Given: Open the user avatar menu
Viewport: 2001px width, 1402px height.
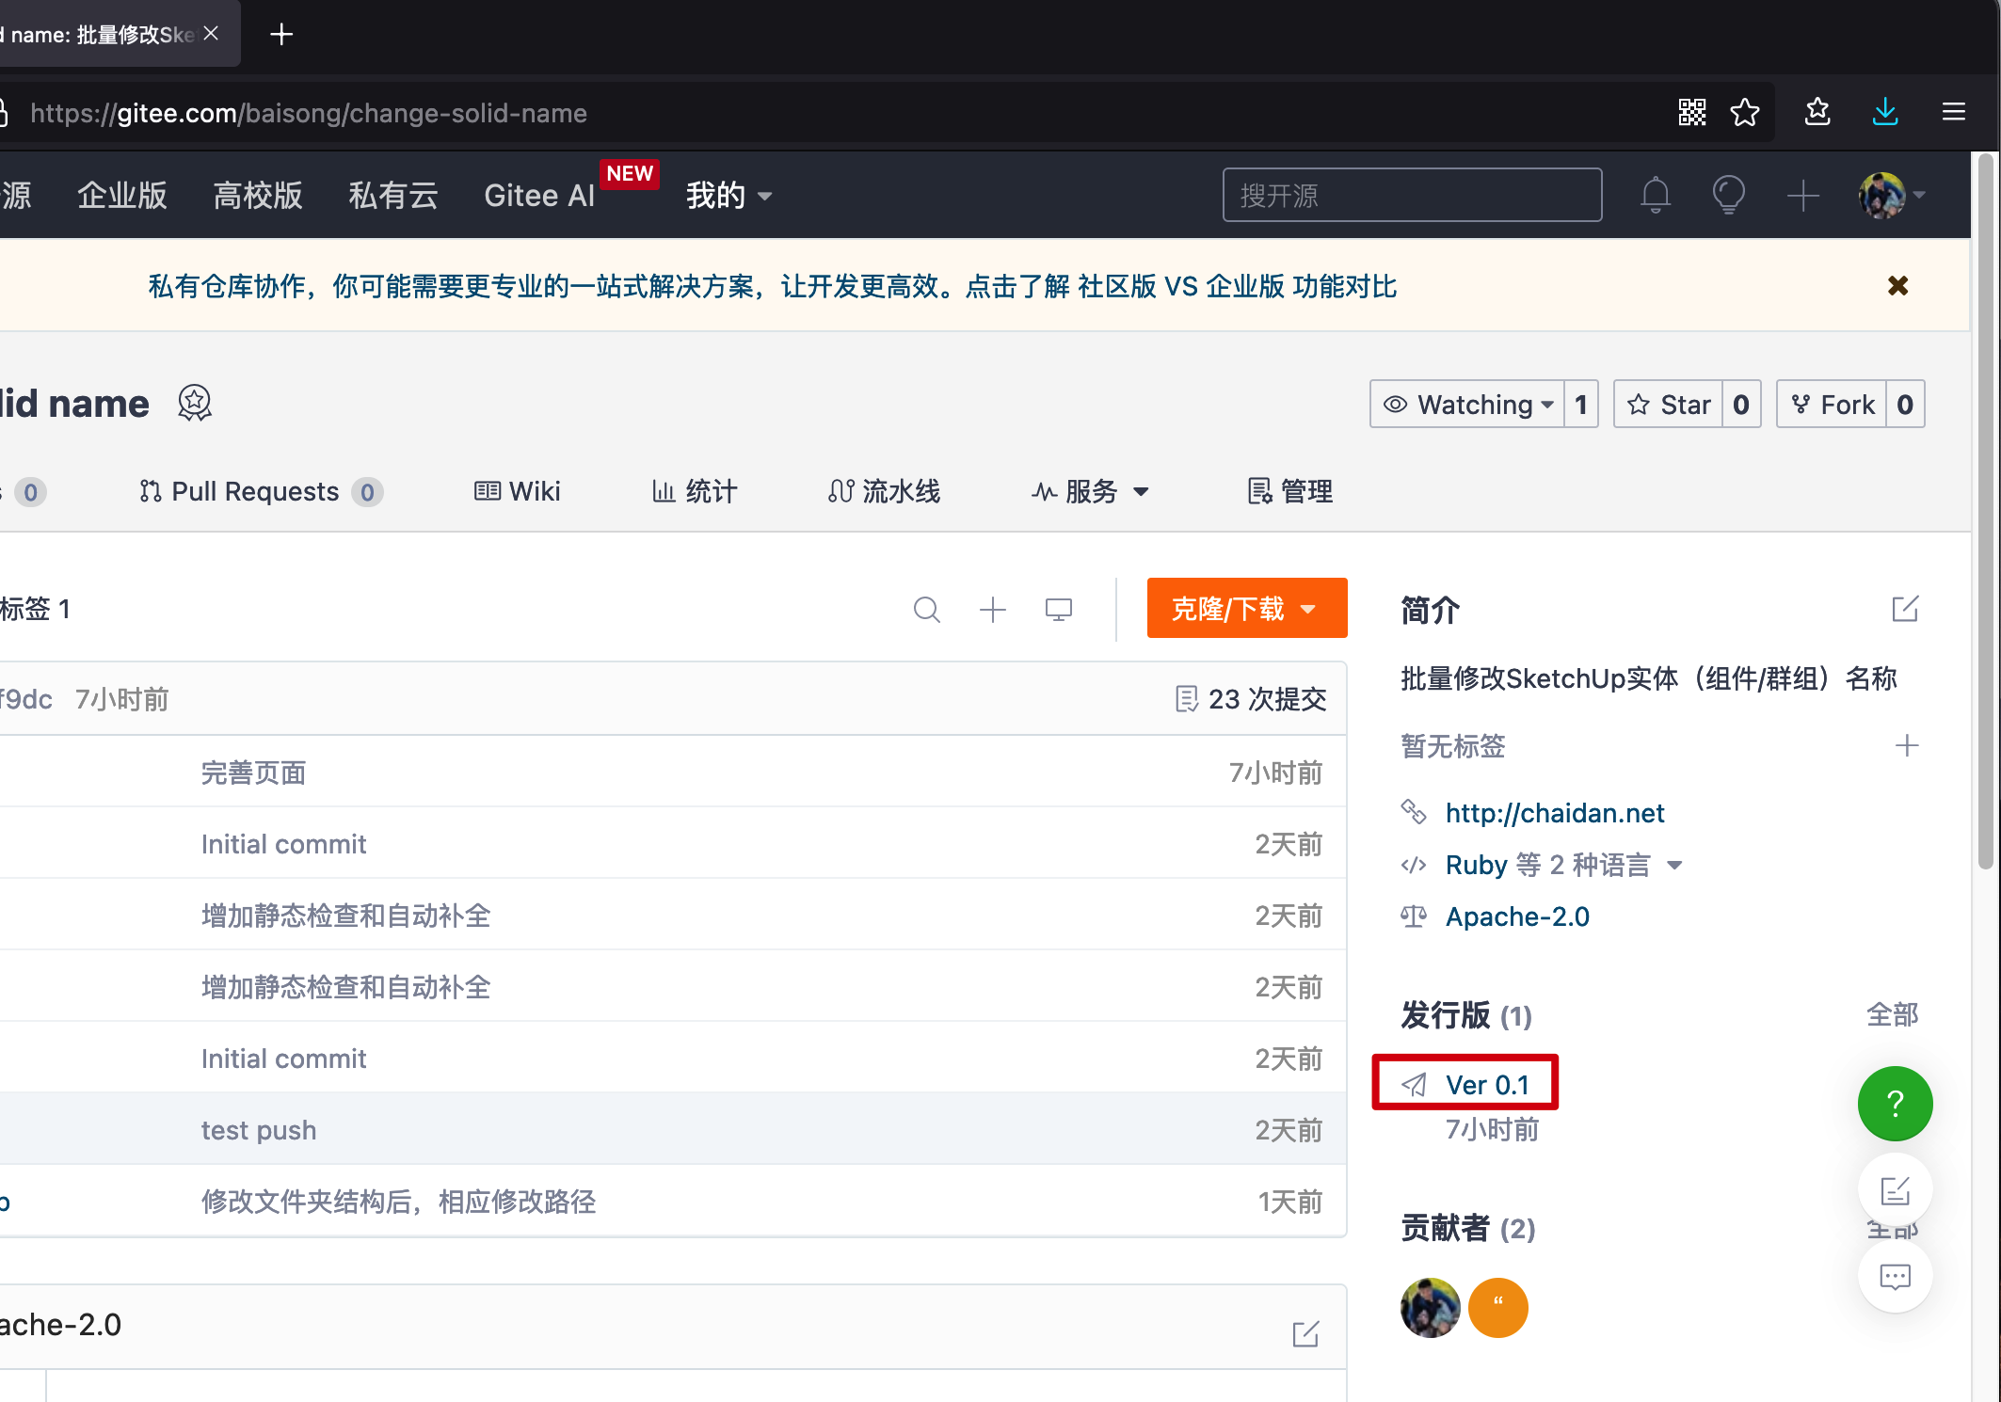Looking at the screenshot, I should pos(1891,196).
